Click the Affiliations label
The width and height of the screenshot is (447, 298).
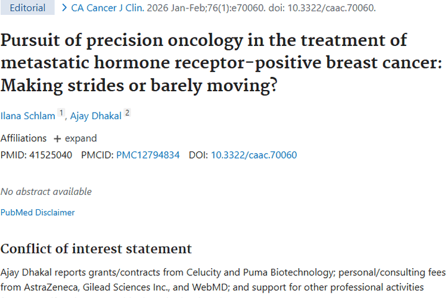pos(23,138)
